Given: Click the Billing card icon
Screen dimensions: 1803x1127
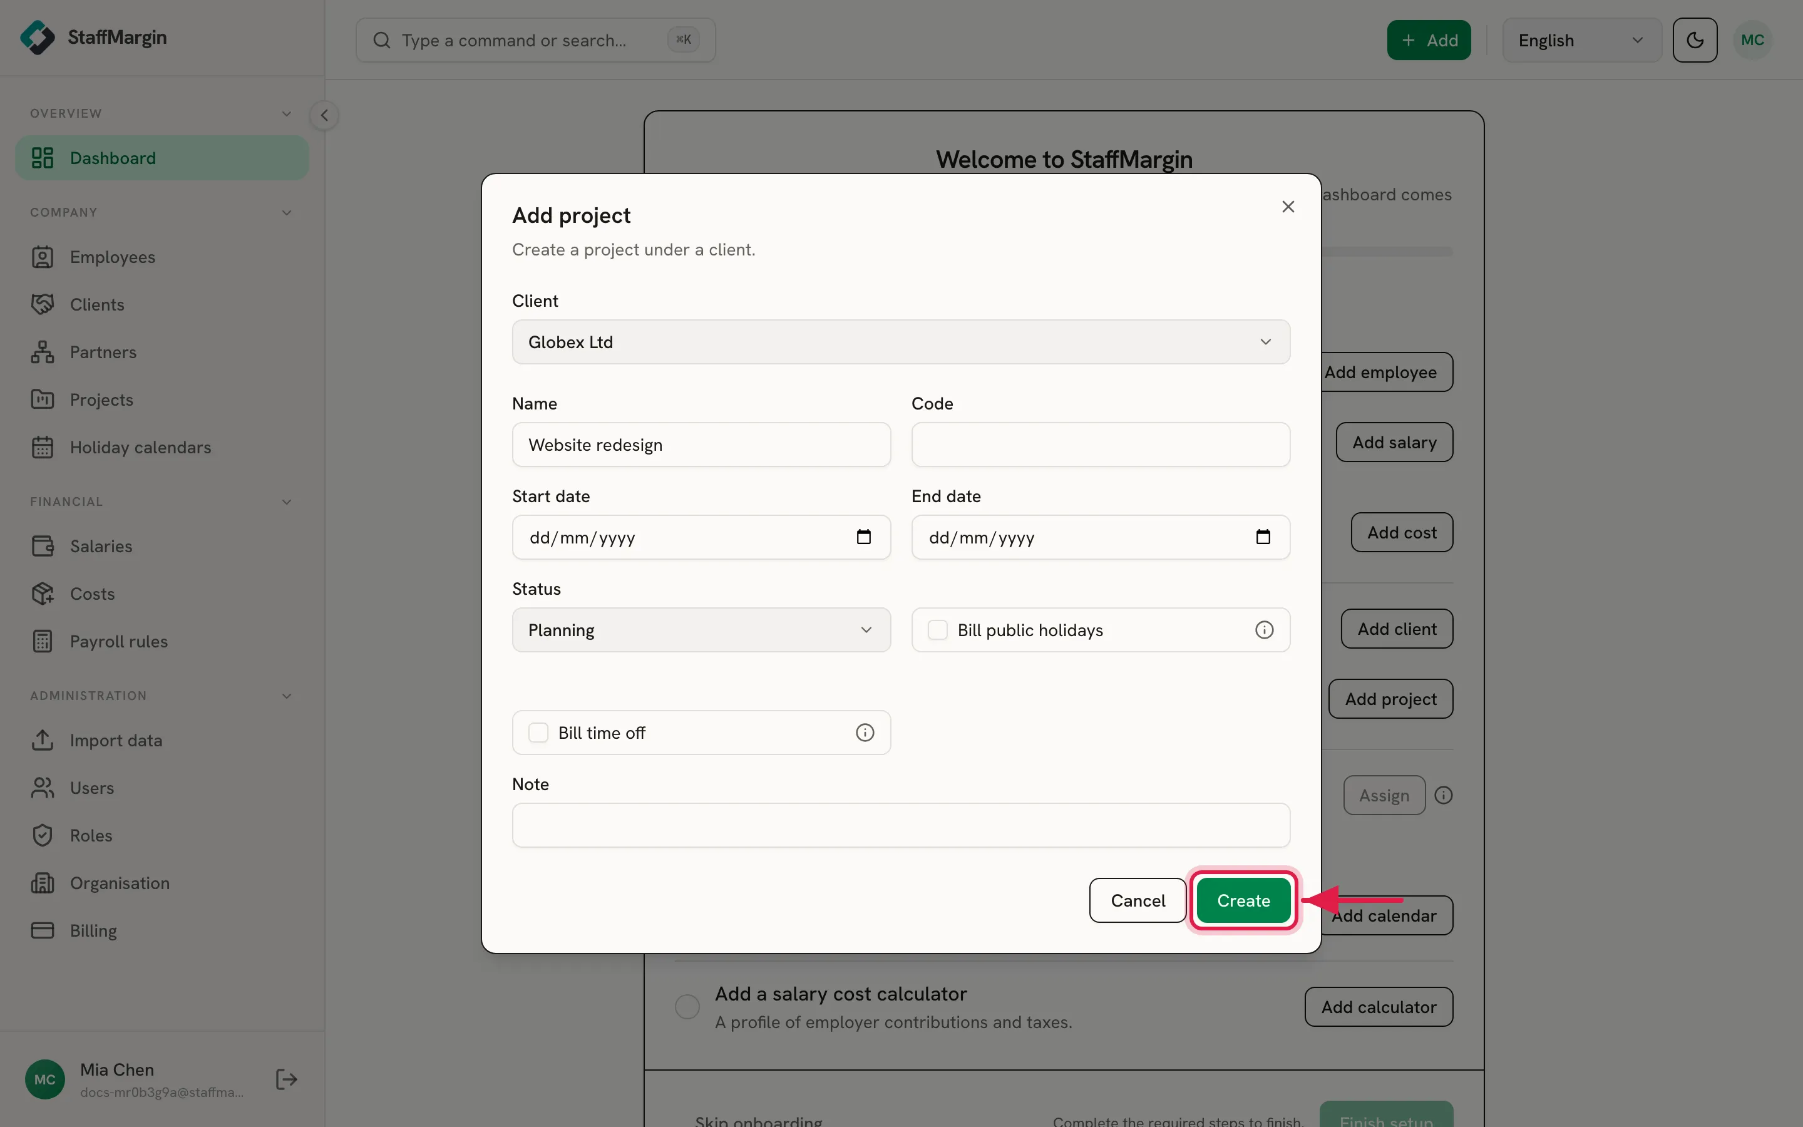Looking at the screenshot, I should pyautogui.click(x=43, y=931).
